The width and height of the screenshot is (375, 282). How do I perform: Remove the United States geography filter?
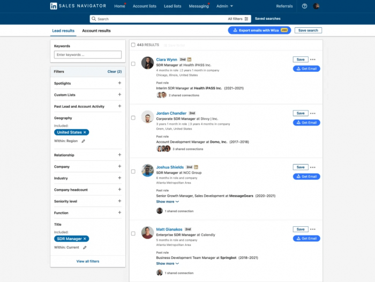(85, 132)
